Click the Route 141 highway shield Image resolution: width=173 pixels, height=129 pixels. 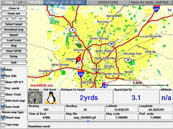coord(111,44)
